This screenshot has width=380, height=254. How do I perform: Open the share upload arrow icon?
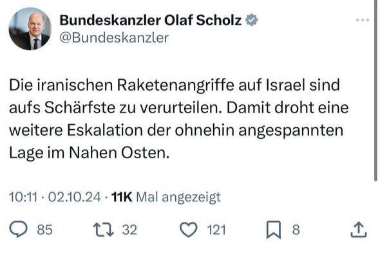point(359,230)
